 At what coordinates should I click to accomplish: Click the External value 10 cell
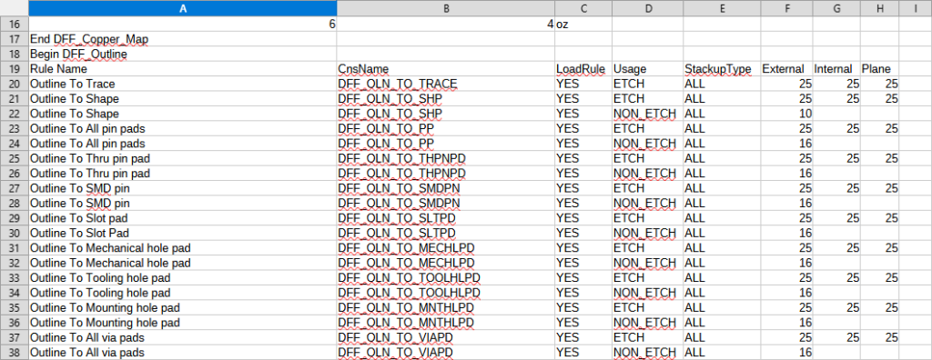787,114
